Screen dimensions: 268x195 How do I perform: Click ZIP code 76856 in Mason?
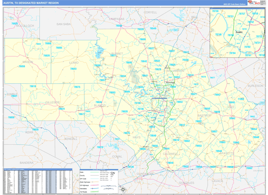tap(22, 66)
